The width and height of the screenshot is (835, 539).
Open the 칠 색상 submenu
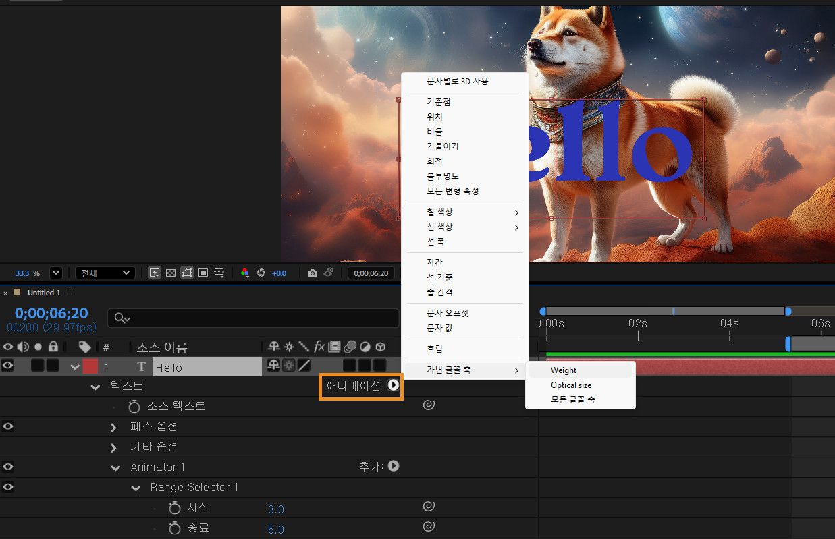(464, 212)
